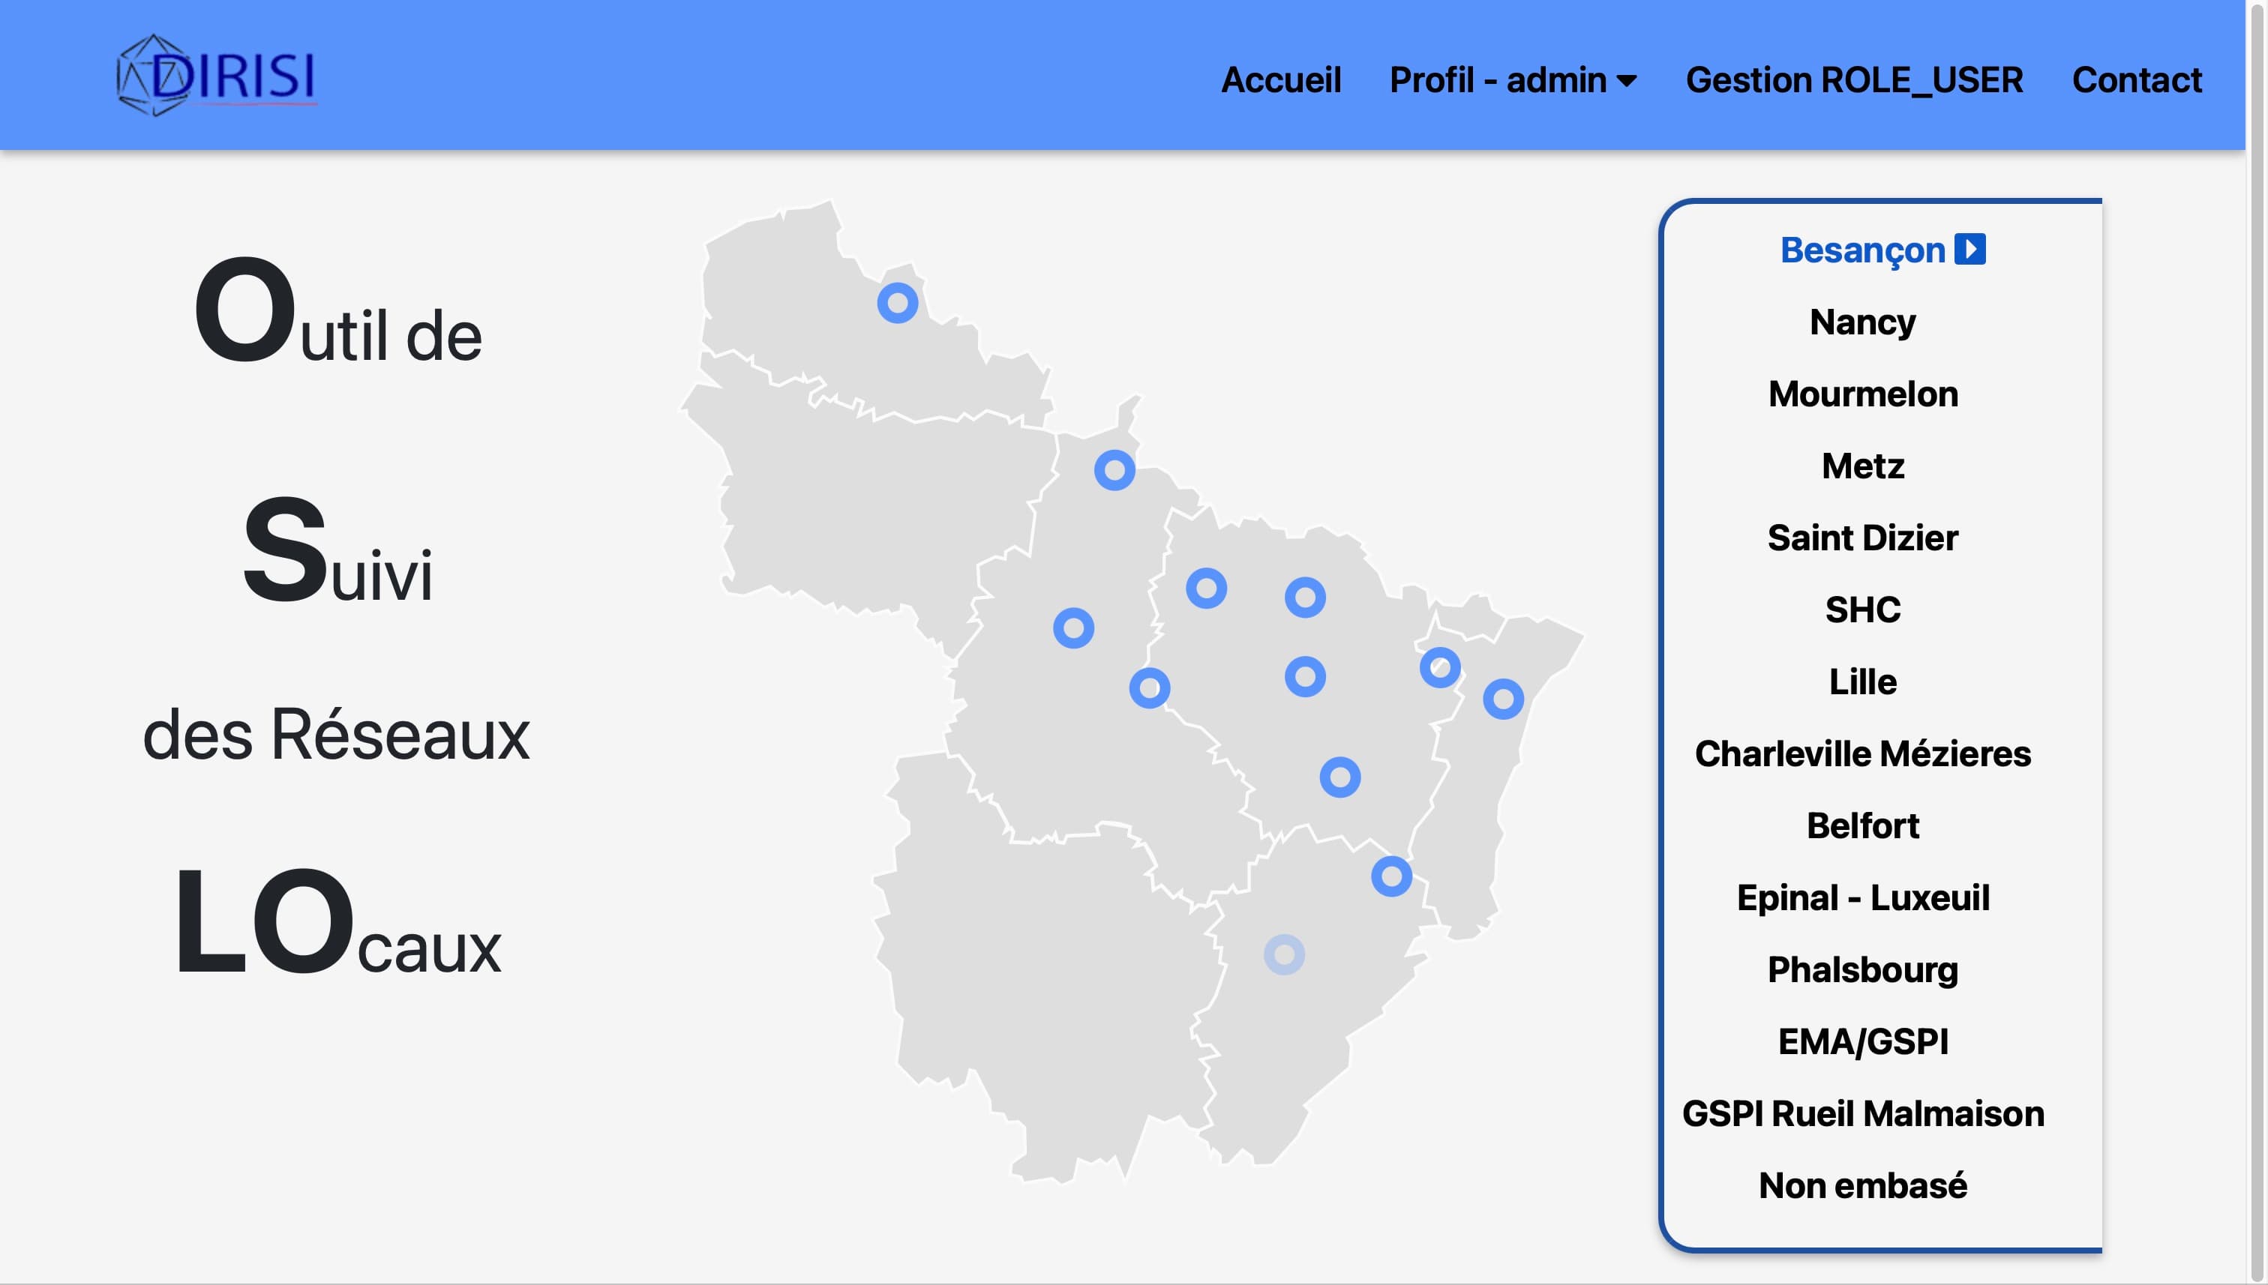
Task: Click the map marker in the Ardennes area
Action: (x=1114, y=470)
